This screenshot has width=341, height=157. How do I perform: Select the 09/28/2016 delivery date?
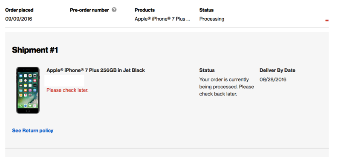[273, 79]
